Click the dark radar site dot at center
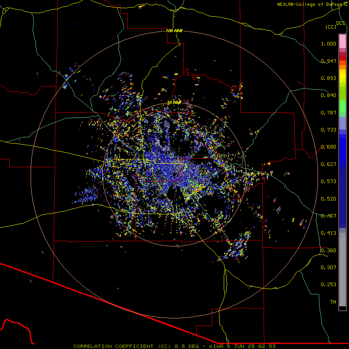 pyautogui.click(x=175, y=175)
